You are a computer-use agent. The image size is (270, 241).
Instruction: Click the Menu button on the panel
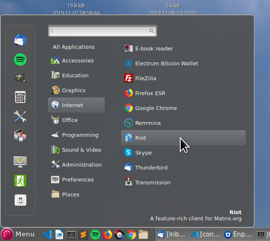[x=19, y=234]
